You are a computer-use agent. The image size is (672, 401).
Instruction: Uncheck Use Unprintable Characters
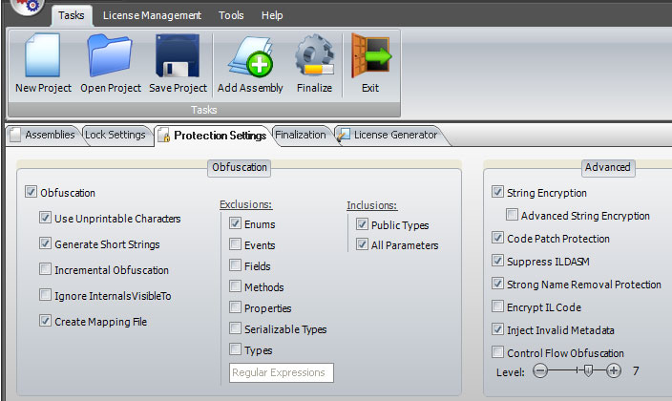45,217
